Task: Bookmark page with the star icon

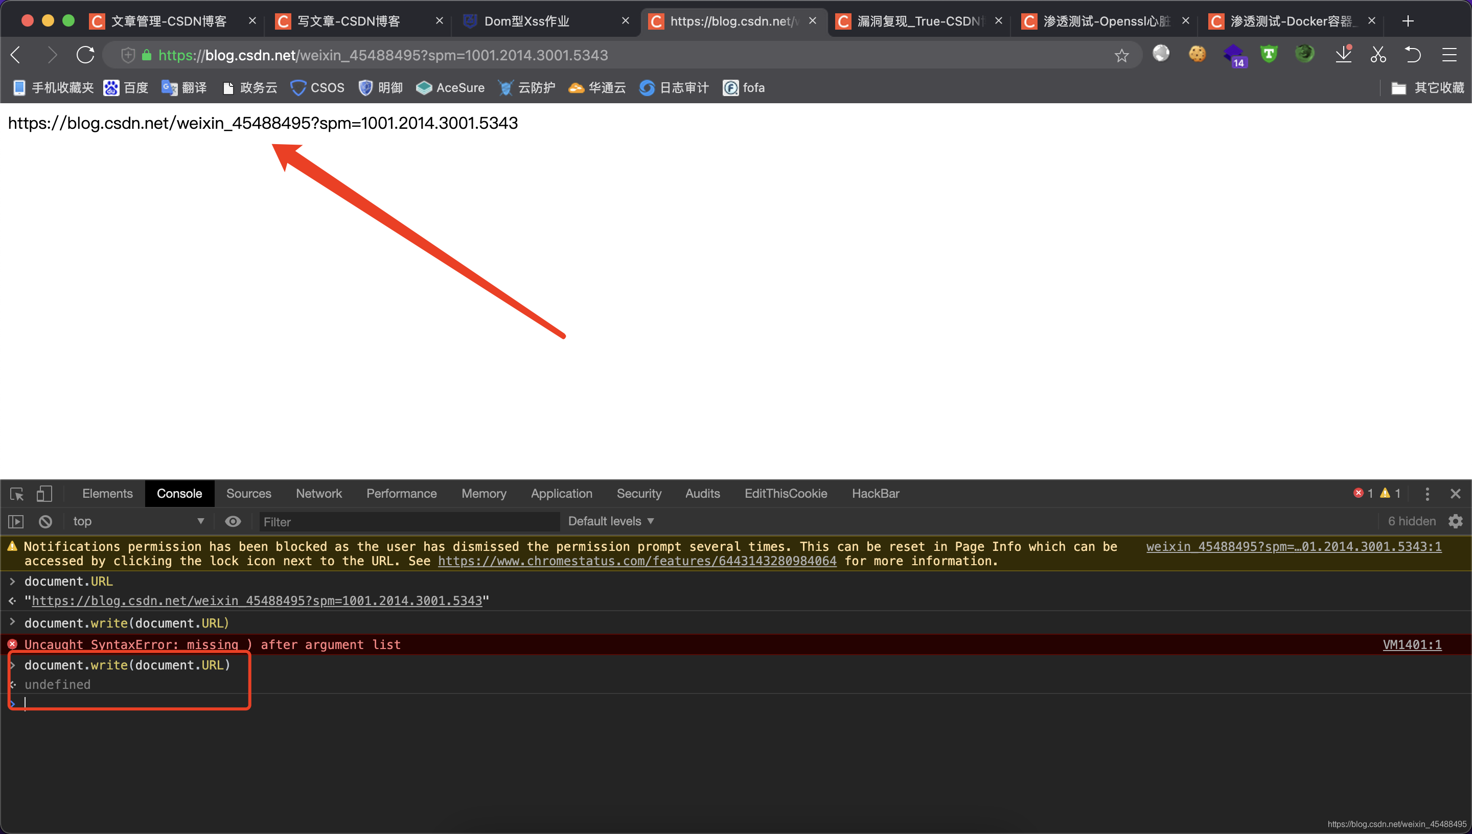Action: pyautogui.click(x=1121, y=56)
